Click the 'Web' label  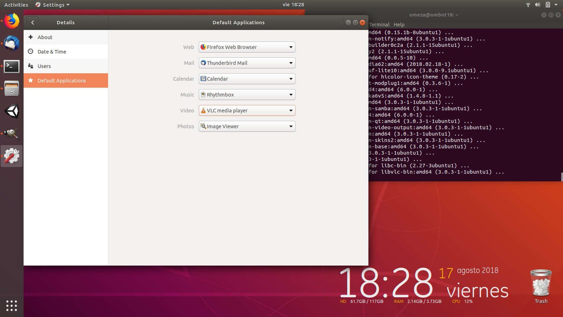pos(189,47)
